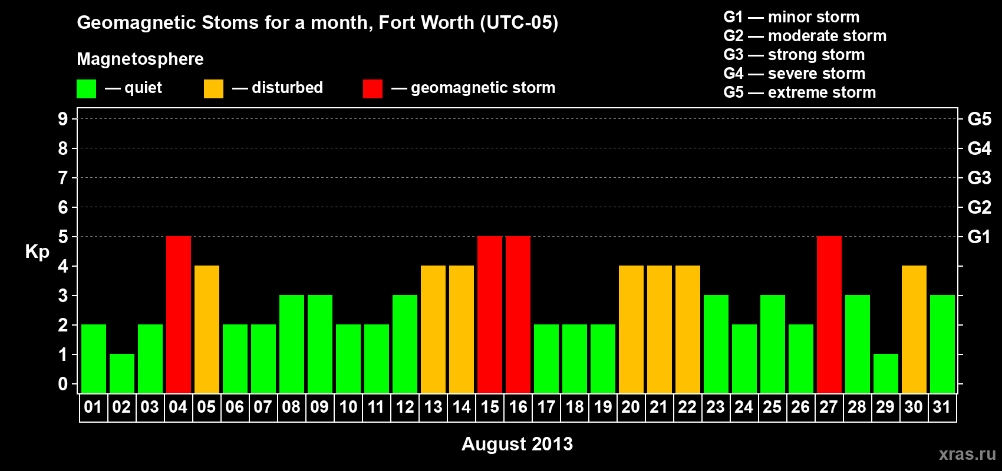Select the short green bar for day 02
Screen dimensions: 1002x471
122,373
